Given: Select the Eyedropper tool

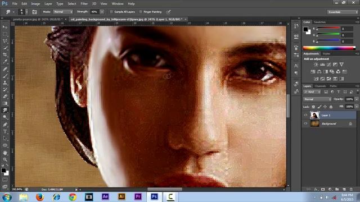Looking at the screenshot, I should 5,62.
